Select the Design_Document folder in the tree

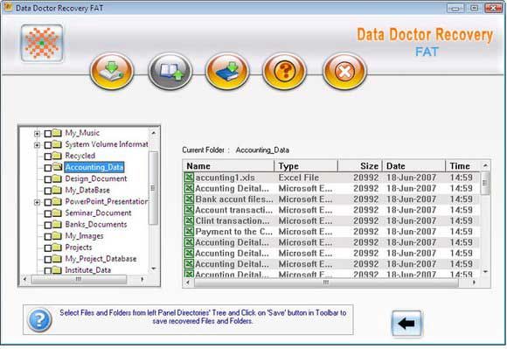[x=96, y=178]
